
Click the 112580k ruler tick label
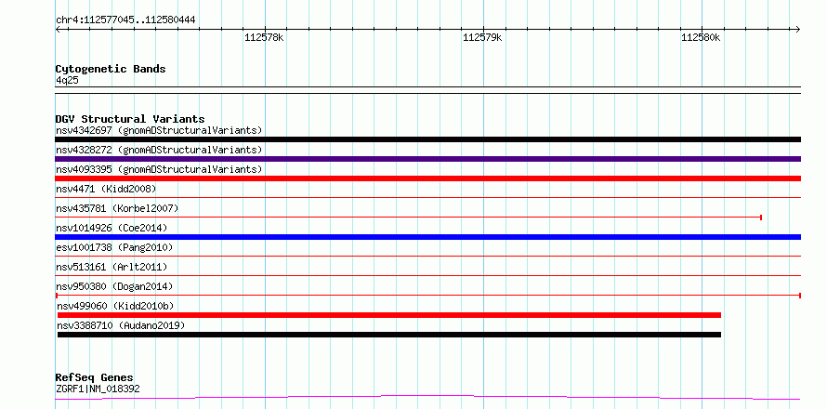[701, 38]
